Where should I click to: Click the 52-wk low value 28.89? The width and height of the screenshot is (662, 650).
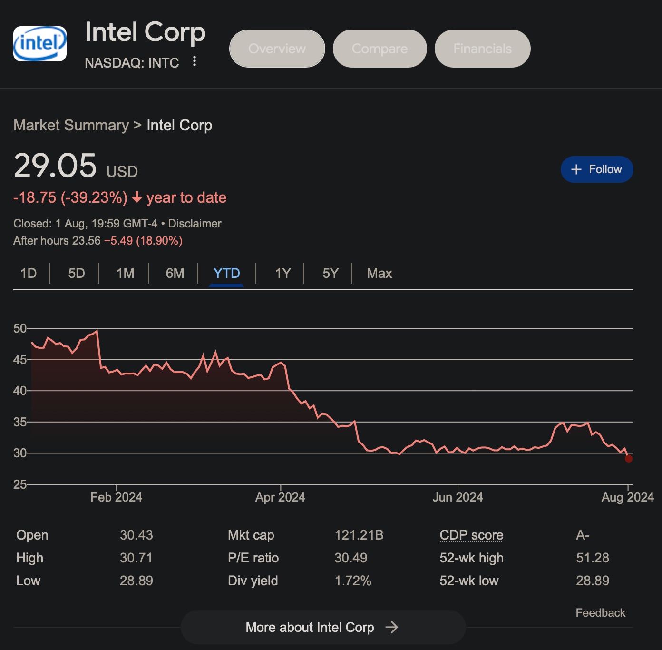pos(593,581)
